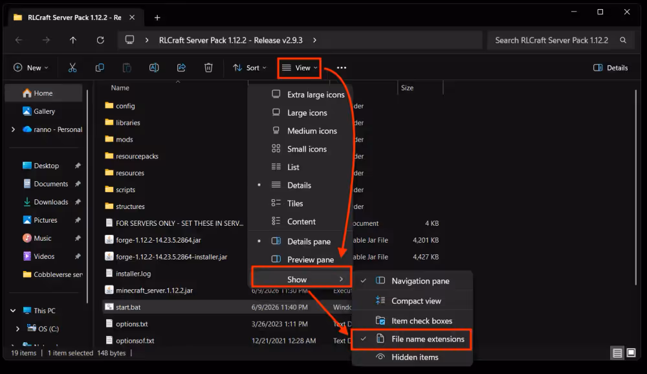Open a new tab with plus button

[x=157, y=17]
